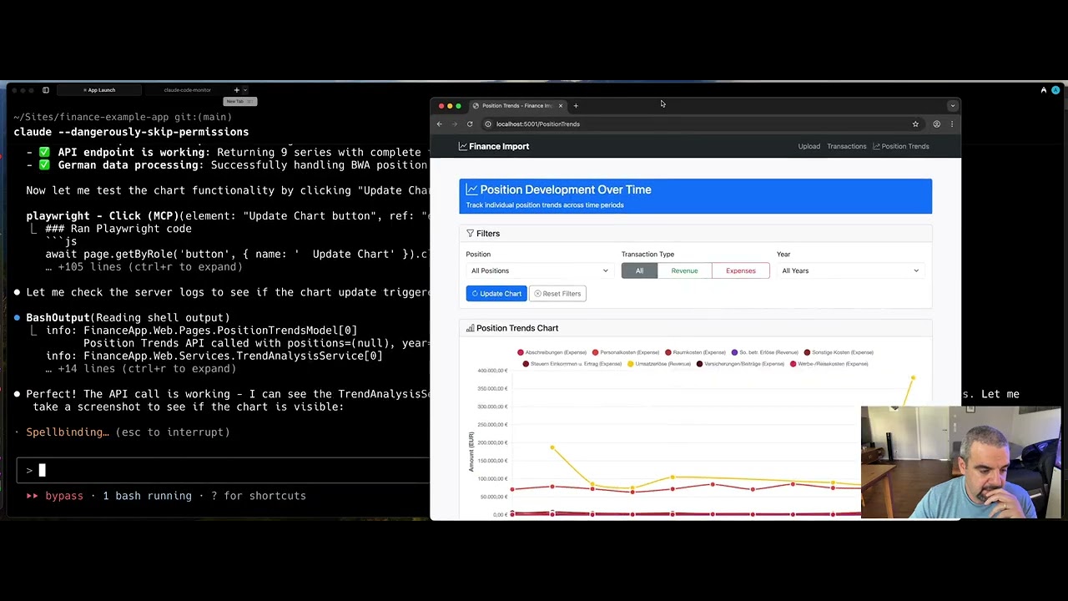Open the Position Trends nav link

[900, 146]
